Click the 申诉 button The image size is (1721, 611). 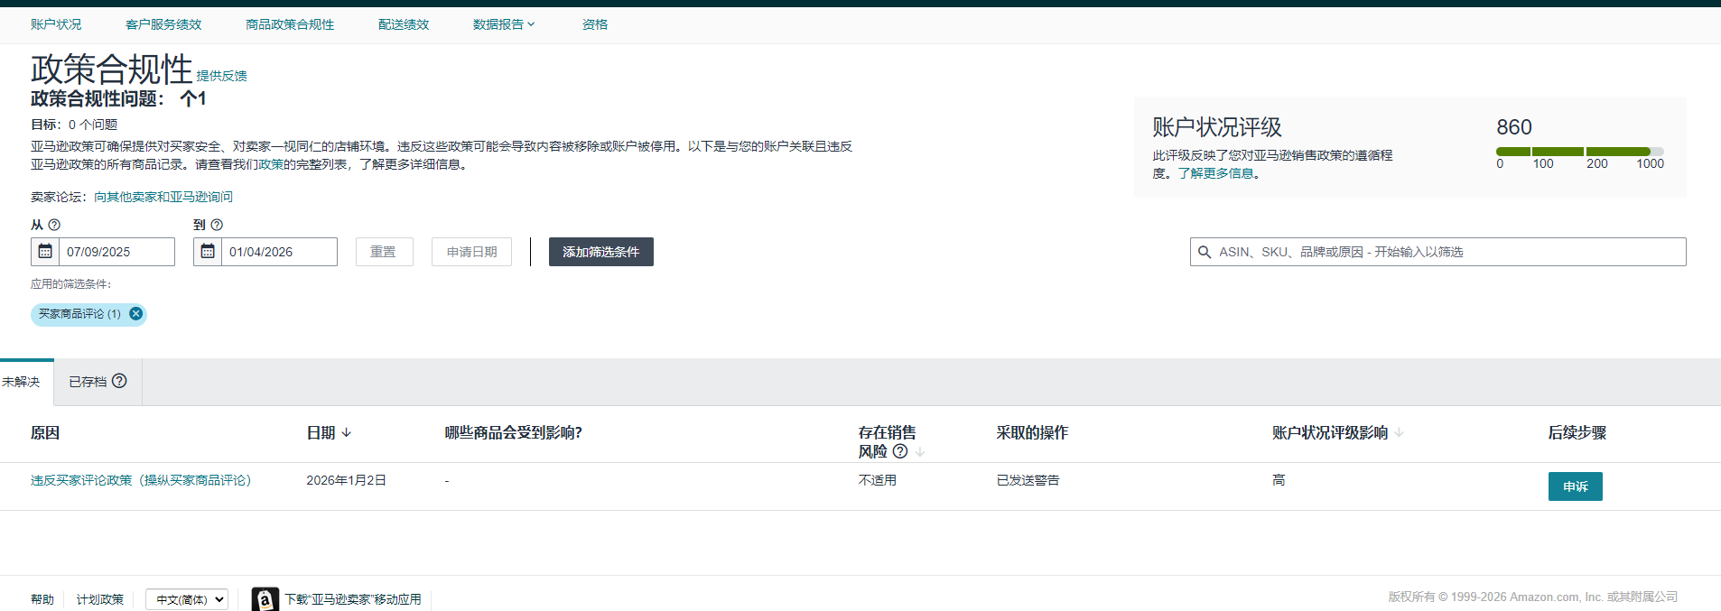(x=1575, y=486)
